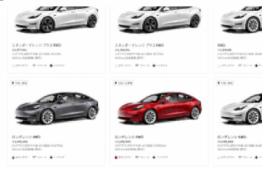The image size is (262, 170).
Task: Open first スタンダードレンジ プラス RWD listing title
Action: coord(37,45)
